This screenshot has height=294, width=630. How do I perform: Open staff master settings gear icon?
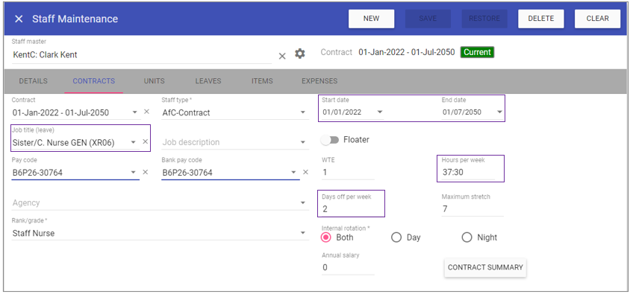pos(300,54)
